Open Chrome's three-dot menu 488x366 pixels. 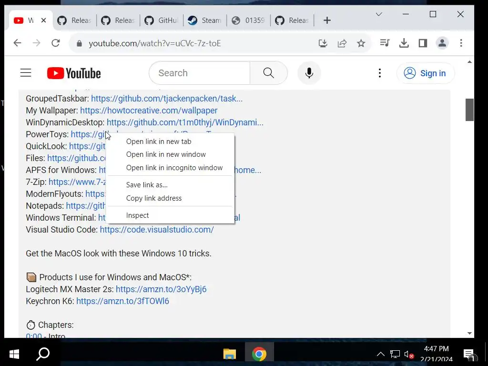(x=461, y=43)
